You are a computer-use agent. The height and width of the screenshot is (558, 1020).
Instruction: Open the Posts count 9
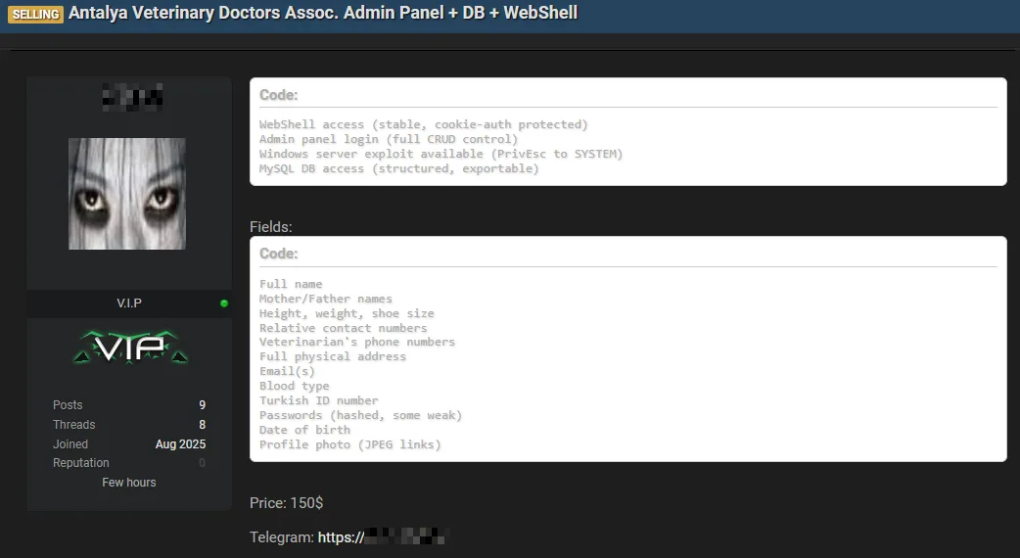tap(203, 405)
